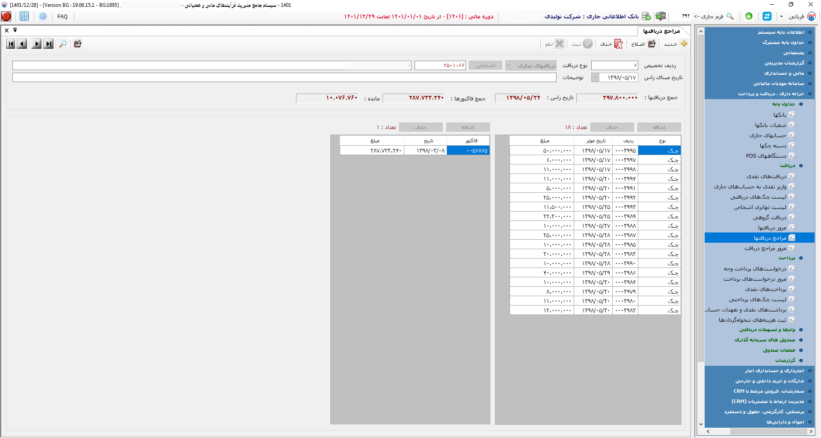Viewport: 821px width, 438px height.
Task: Open the settings gear icon
Action: 43,17
